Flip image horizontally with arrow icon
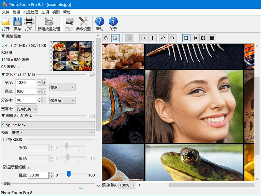 [x=143, y=38]
